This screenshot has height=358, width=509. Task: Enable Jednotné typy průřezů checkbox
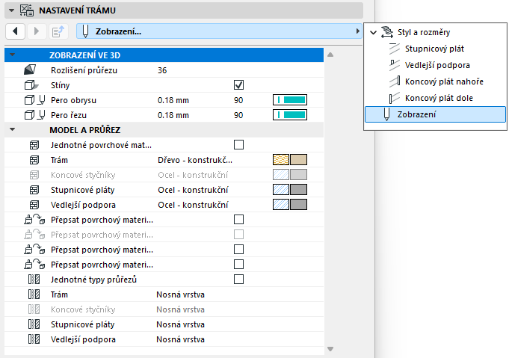pos(238,279)
